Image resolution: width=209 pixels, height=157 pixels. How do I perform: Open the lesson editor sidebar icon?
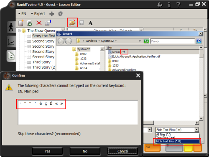11,56
